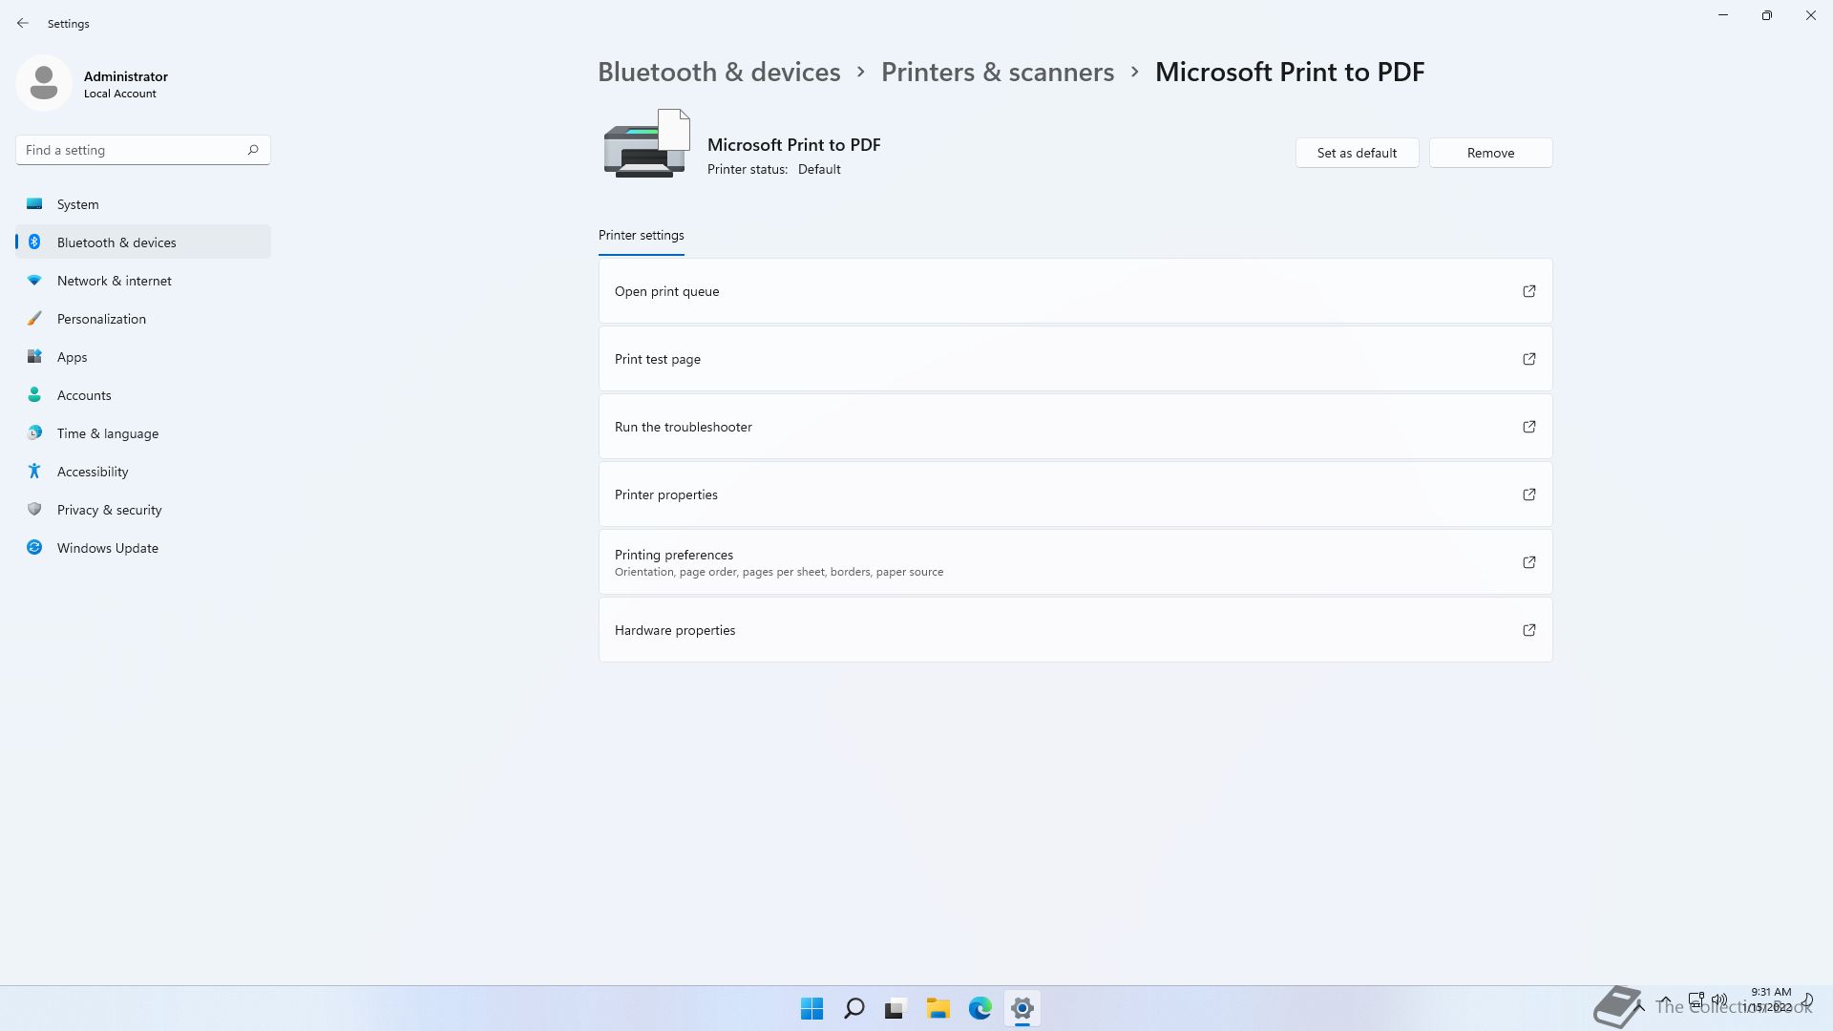The width and height of the screenshot is (1833, 1031).
Task: Select the Printer settings tab
Action: point(641,236)
